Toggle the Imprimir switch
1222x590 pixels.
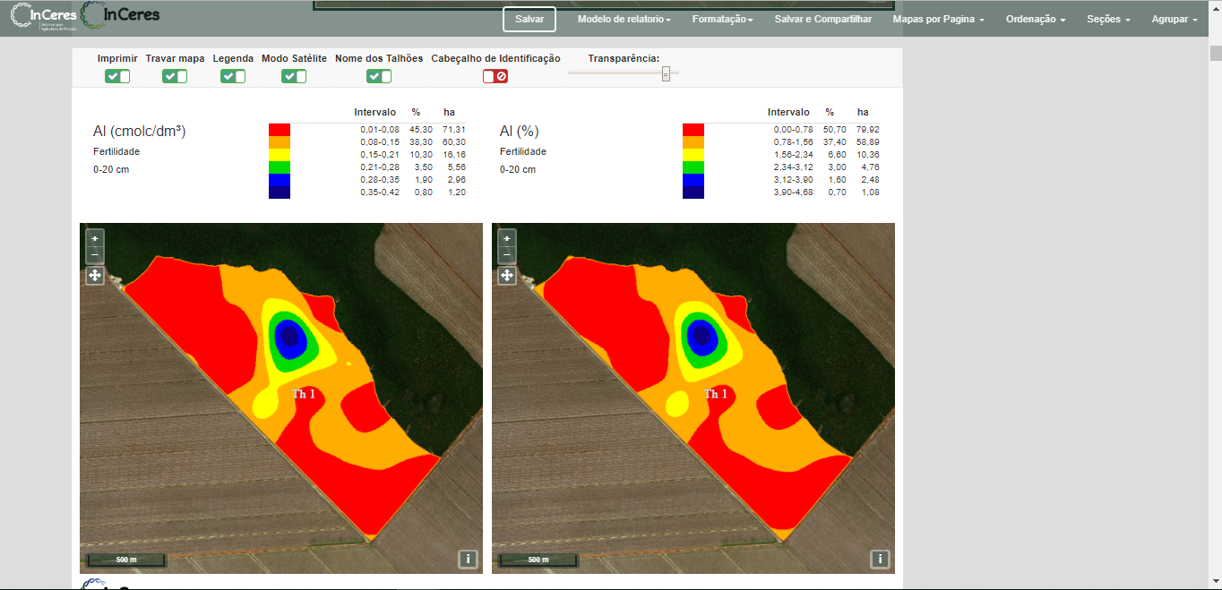pyautogui.click(x=117, y=76)
